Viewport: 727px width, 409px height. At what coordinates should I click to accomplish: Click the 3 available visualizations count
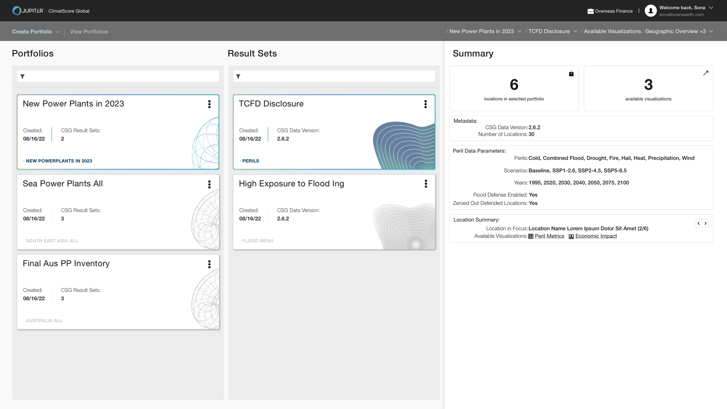(x=648, y=85)
